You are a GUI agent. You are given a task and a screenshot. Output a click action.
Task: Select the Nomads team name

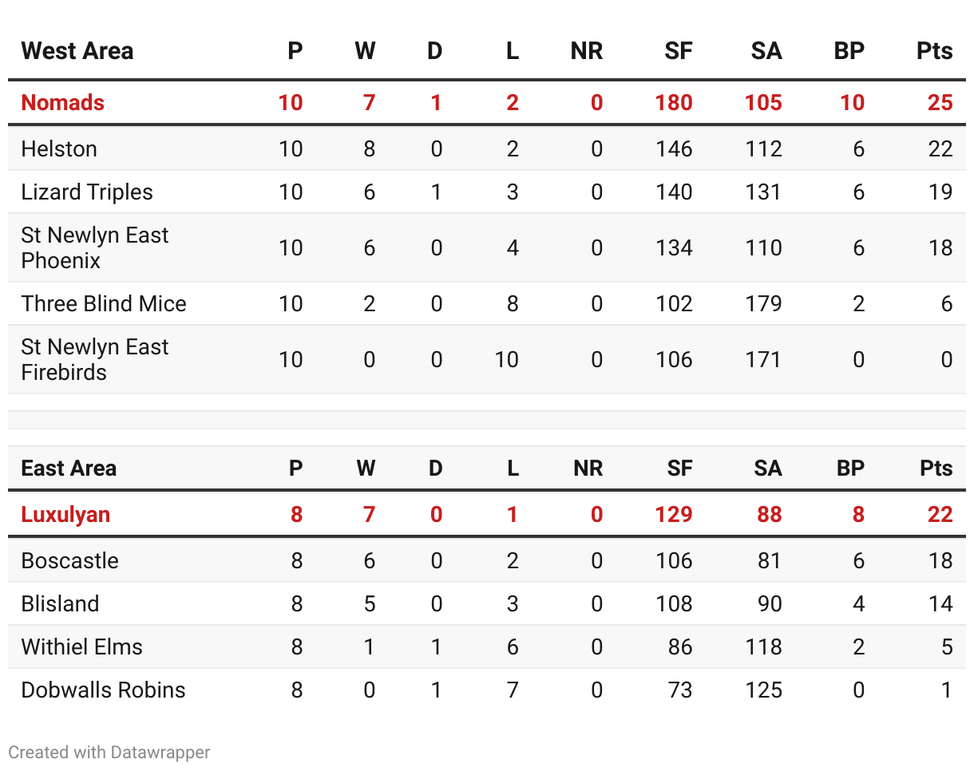point(63,102)
